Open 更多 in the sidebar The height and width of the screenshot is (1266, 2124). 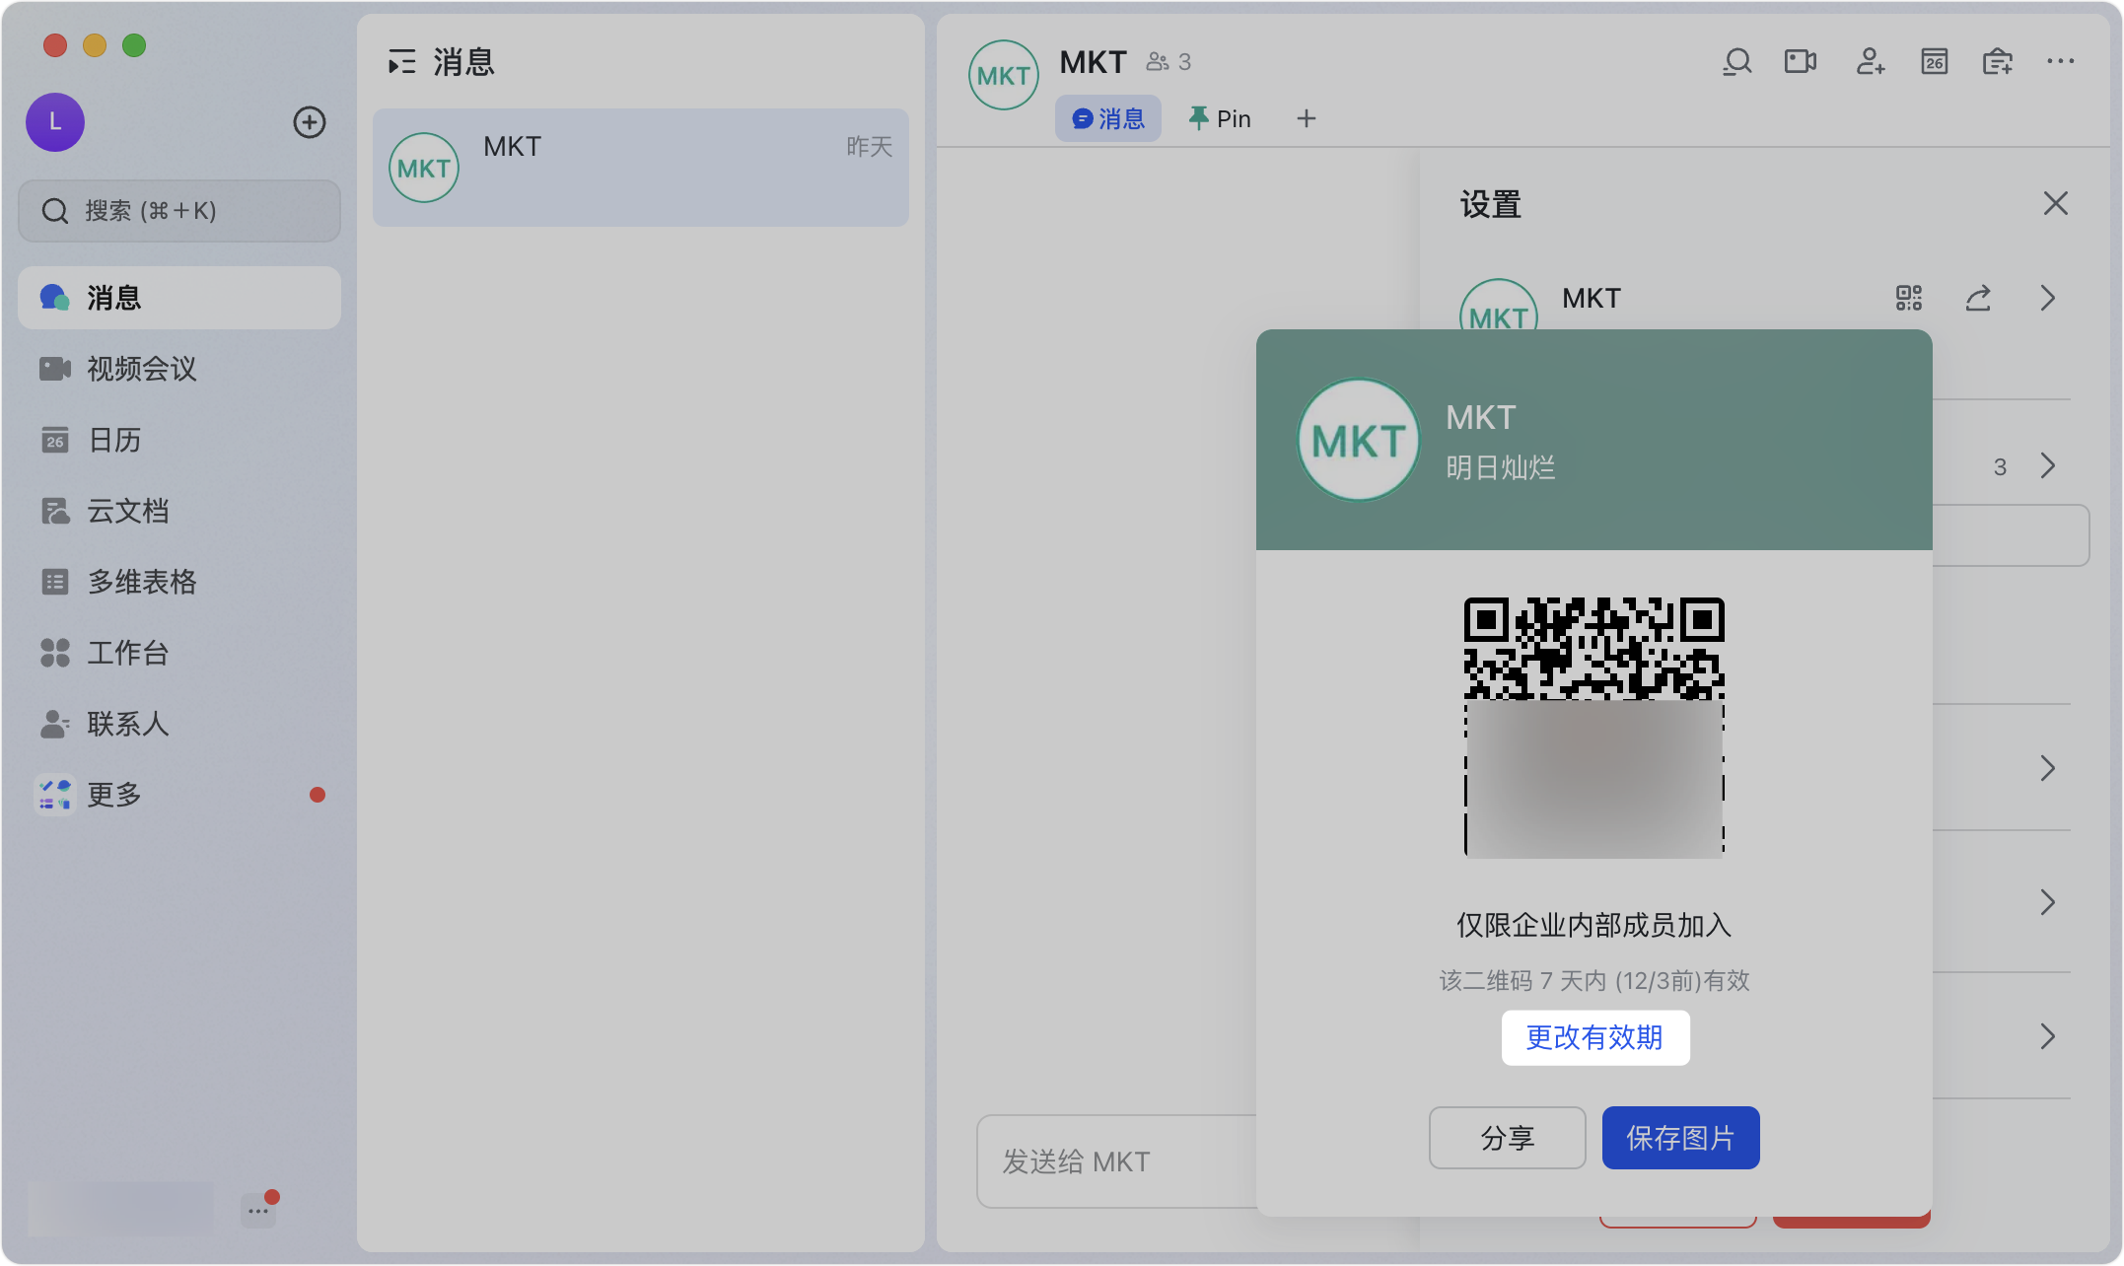coord(179,795)
